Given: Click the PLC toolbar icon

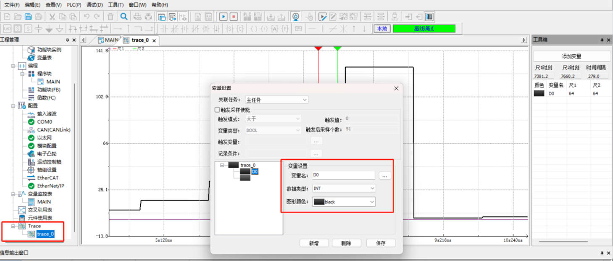Looking at the screenshot, I should [247, 17].
